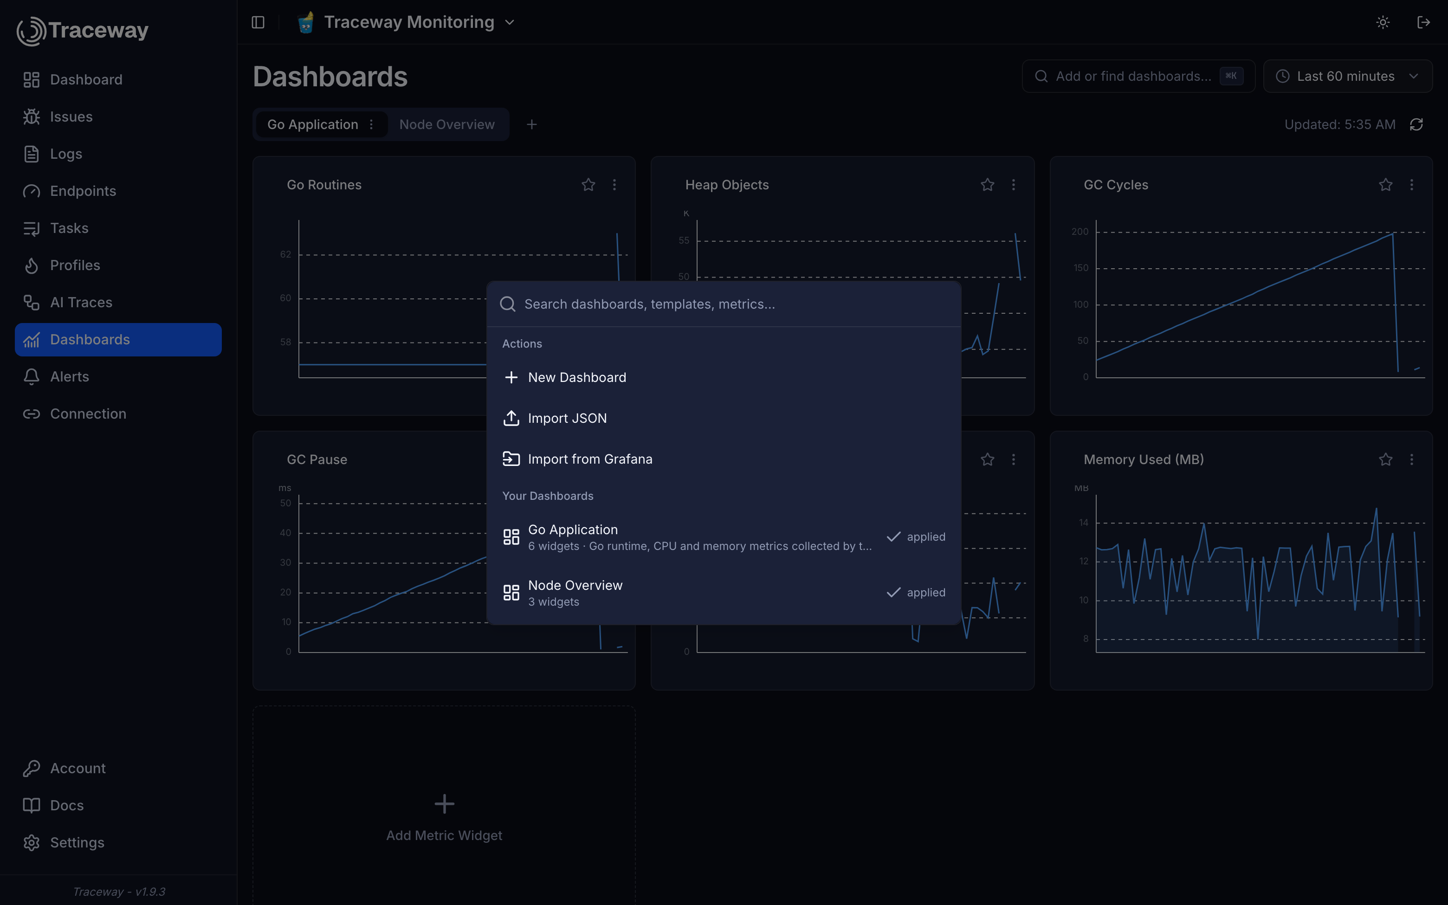Open Go Routines widget kebab menu
Viewport: 1448px width, 905px height.
pyautogui.click(x=614, y=185)
